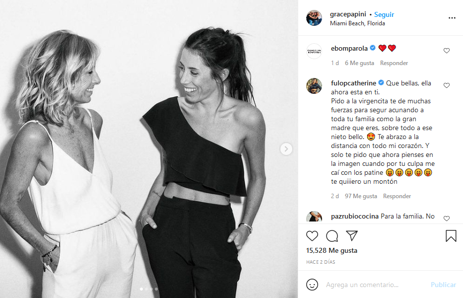Screen dimensions: 463x298
Task: Save post with bookmark icon
Action: click(x=451, y=236)
